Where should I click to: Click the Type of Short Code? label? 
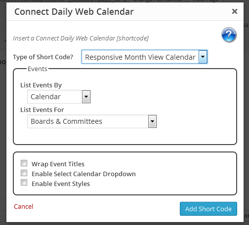pos(43,57)
